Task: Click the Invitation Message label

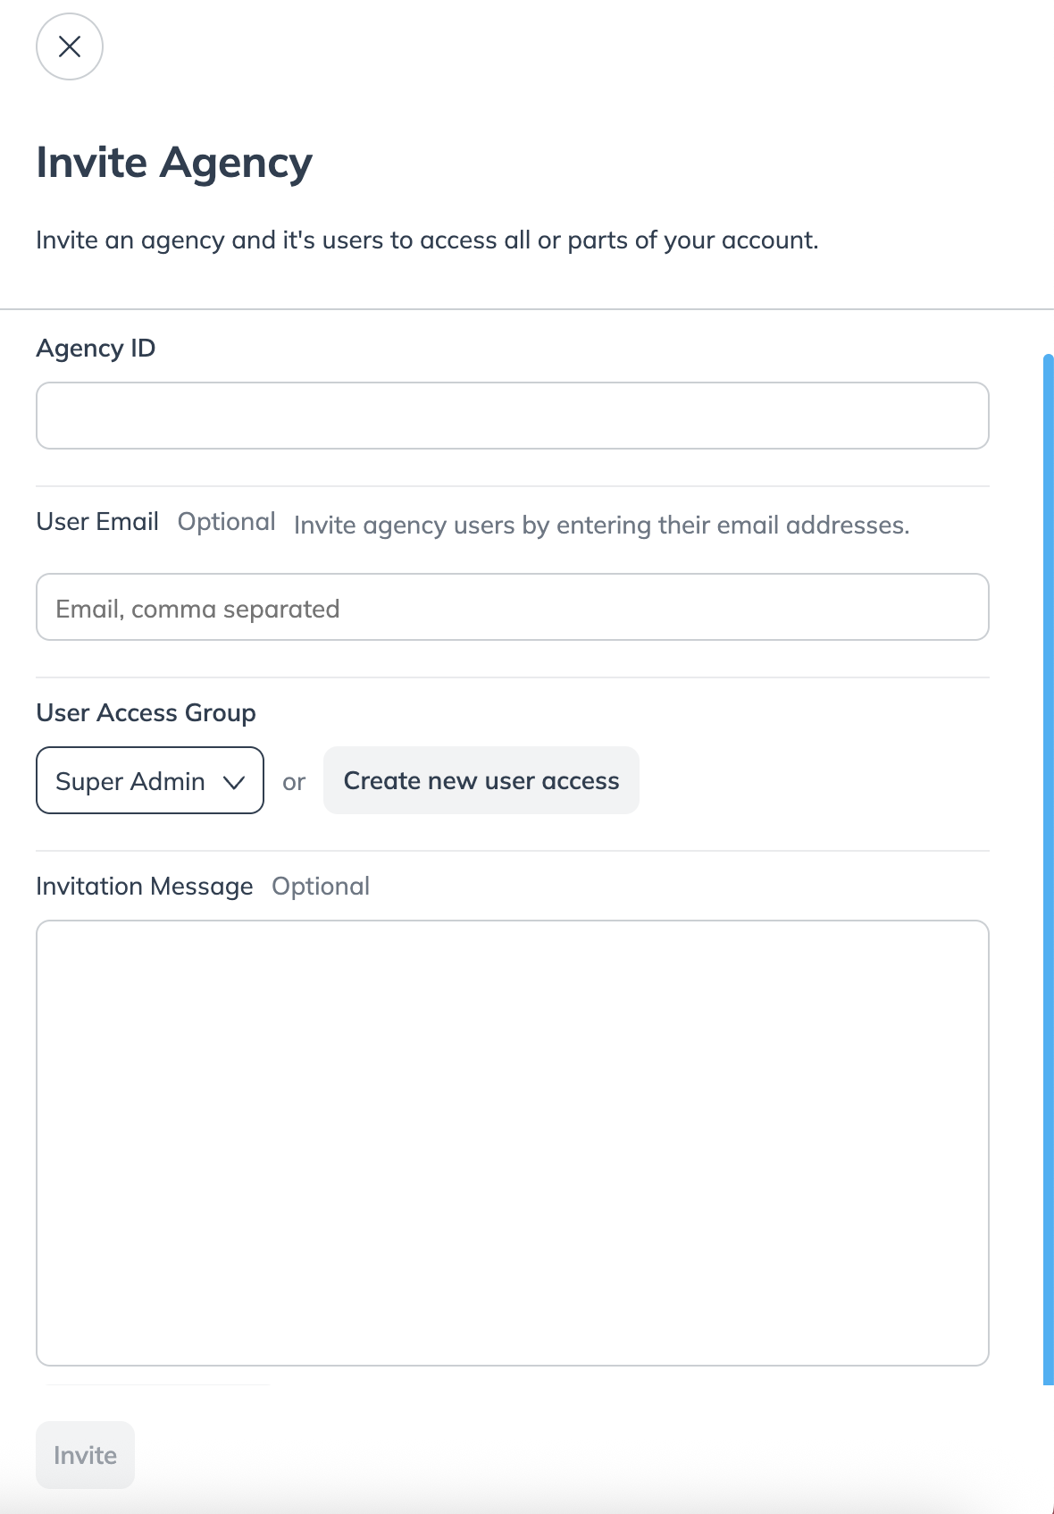Action: [x=145, y=887]
